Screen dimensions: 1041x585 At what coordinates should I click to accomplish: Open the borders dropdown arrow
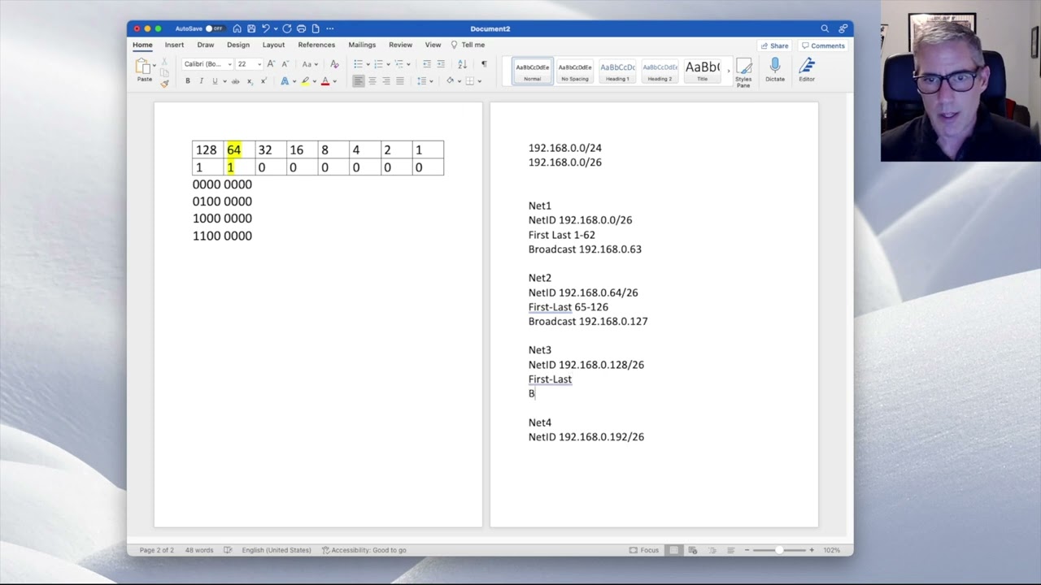click(x=479, y=81)
